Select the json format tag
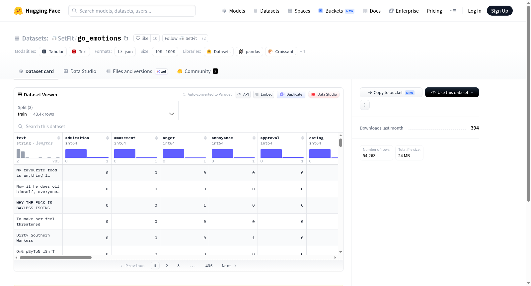The image size is (531, 286). coord(125,51)
